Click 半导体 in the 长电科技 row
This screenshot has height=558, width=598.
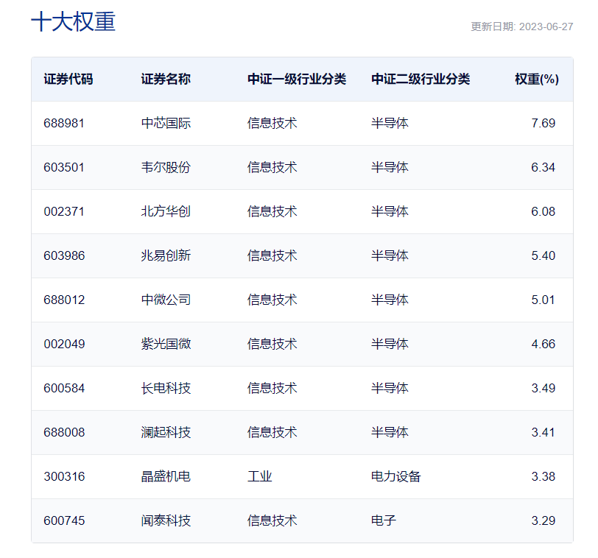[x=390, y=389]
